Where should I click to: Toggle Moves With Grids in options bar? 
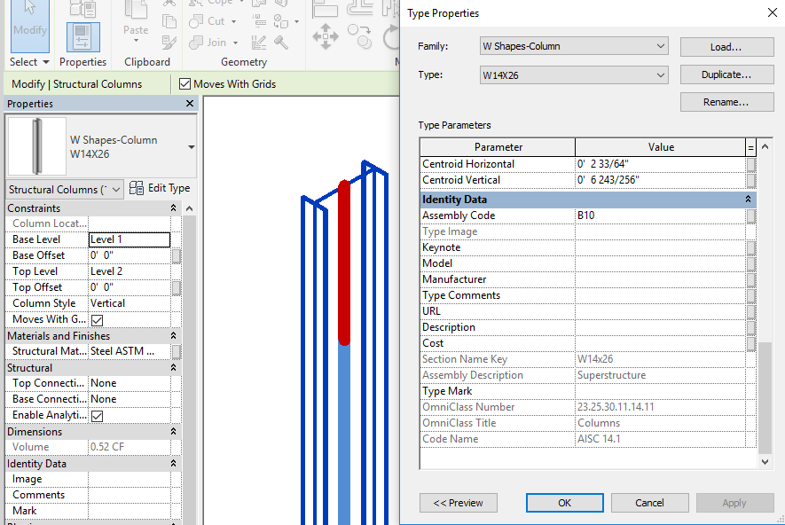185,84
